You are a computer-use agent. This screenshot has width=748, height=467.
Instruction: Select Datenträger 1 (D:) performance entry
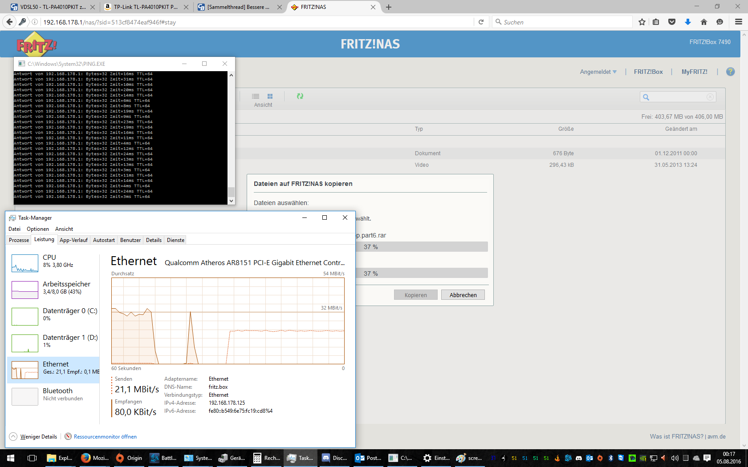[53, 343]
